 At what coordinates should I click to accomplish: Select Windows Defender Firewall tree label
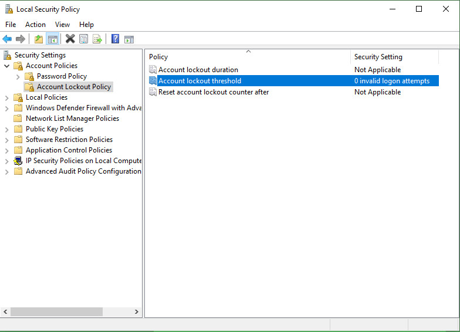click(x=83, y=108)
